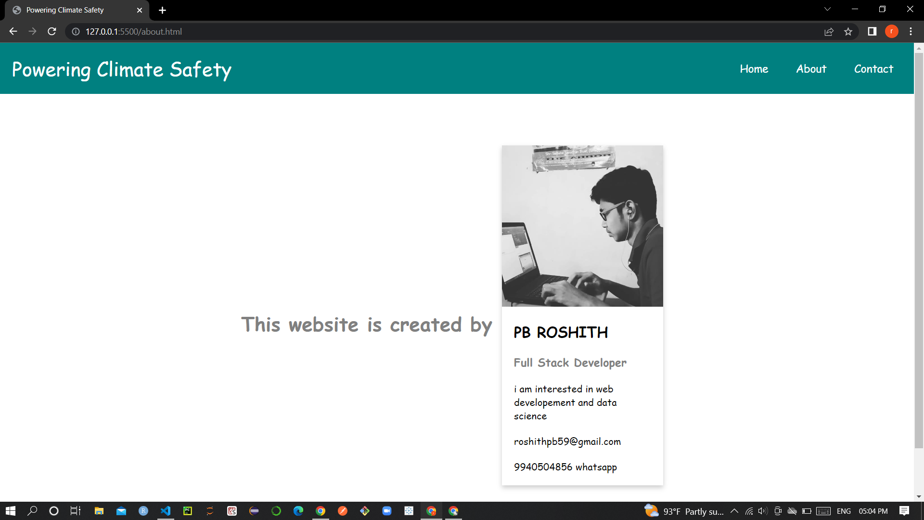The width and height of the screenshot is (924, 520).
Task: Open the Contact page link
Action: click(x=873, y=68)
